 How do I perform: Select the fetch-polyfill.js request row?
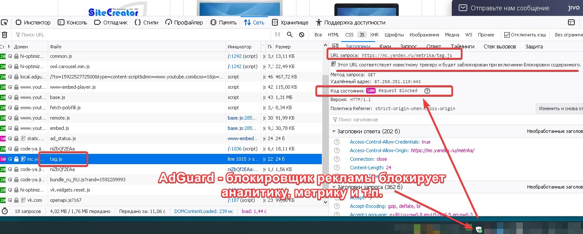pos(161,108)
